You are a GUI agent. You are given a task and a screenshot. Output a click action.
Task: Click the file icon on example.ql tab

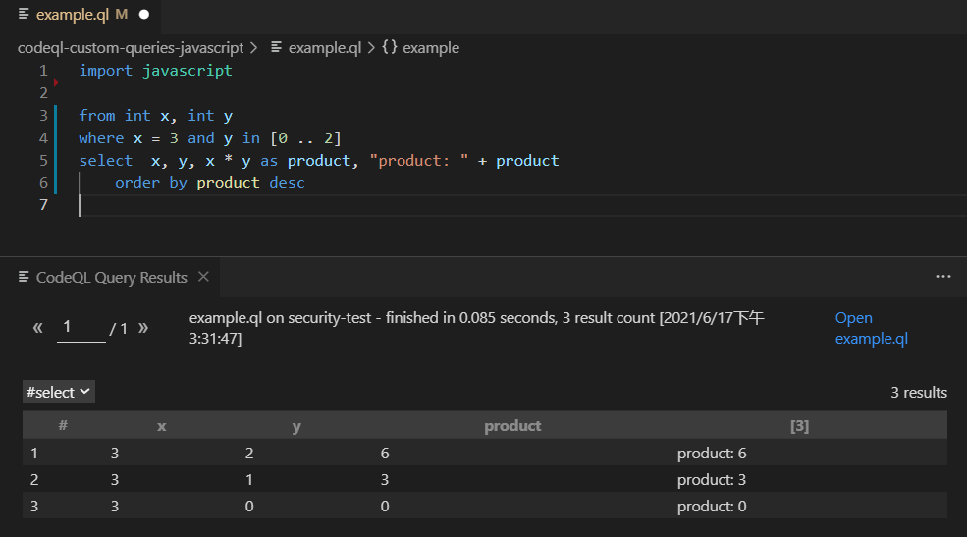[x=24, y=14]
